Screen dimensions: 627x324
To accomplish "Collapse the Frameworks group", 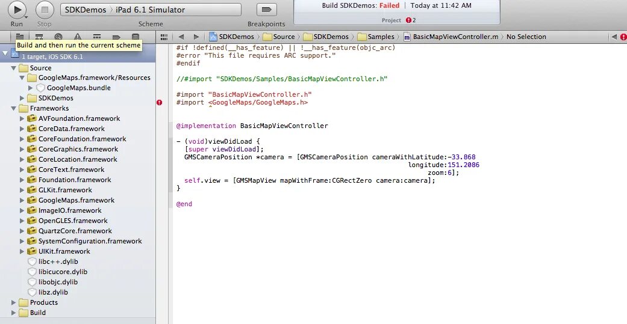I will 14,109.
